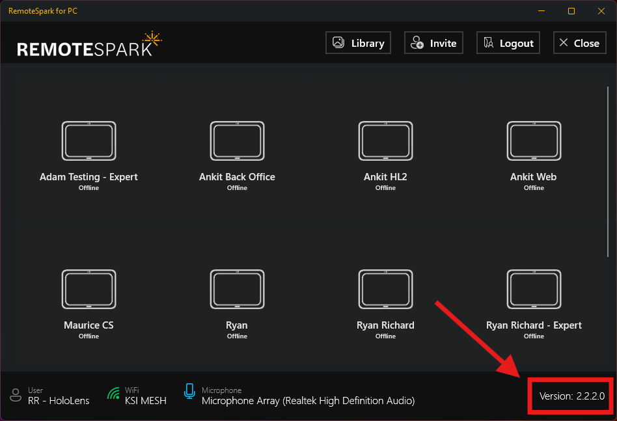Click the Offline status under Ankit HL2
Viewport: 617px width, 421px height.
click(385, 188)
